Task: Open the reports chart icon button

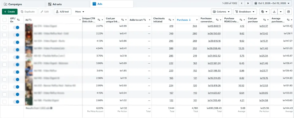Action: tap(288, 12)
